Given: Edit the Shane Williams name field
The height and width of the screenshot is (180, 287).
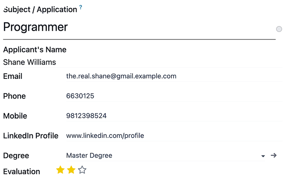Looking at the screenshot, I should [x=131, y=62].
